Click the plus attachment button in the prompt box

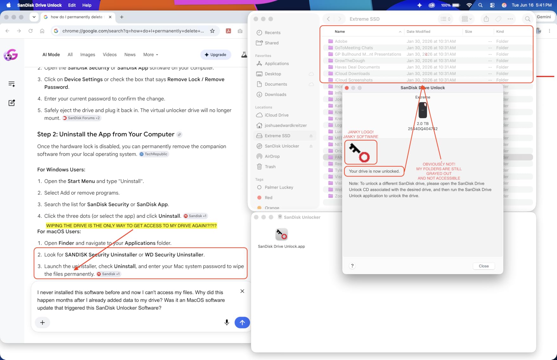tap(42, 323)
